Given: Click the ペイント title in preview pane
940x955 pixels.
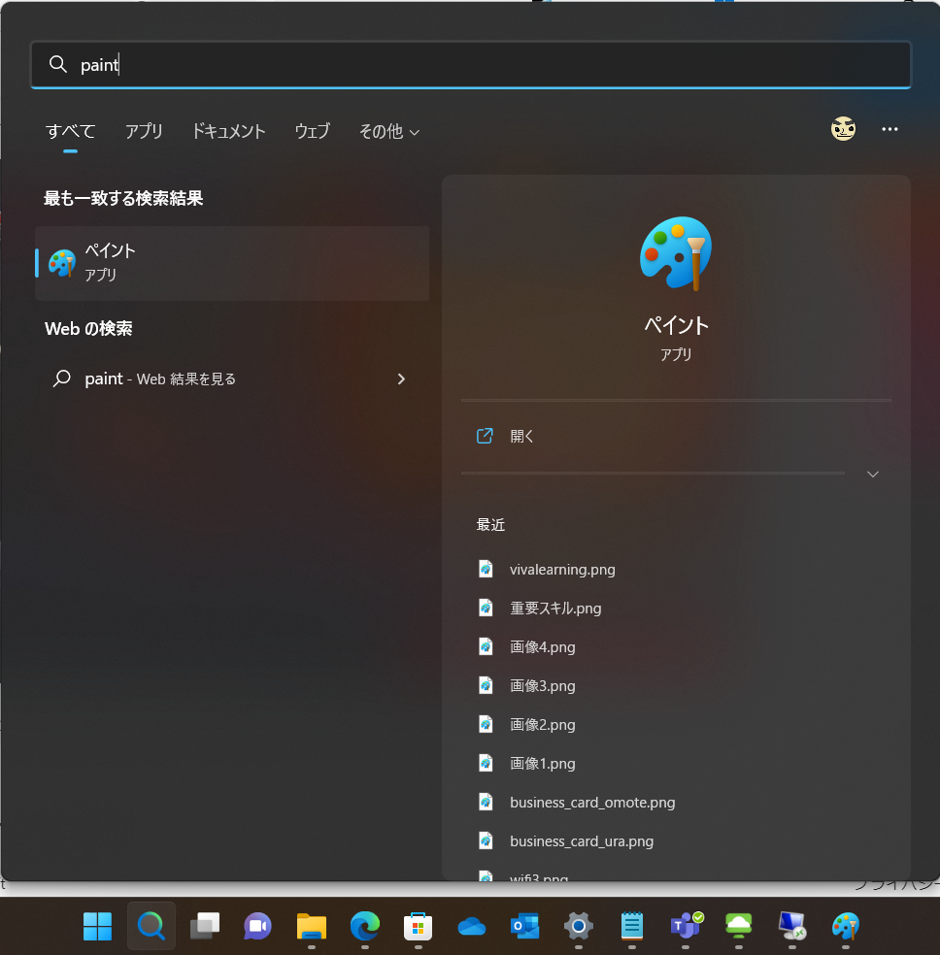Looking at the screenshot, I should click(x=676, y=324).
